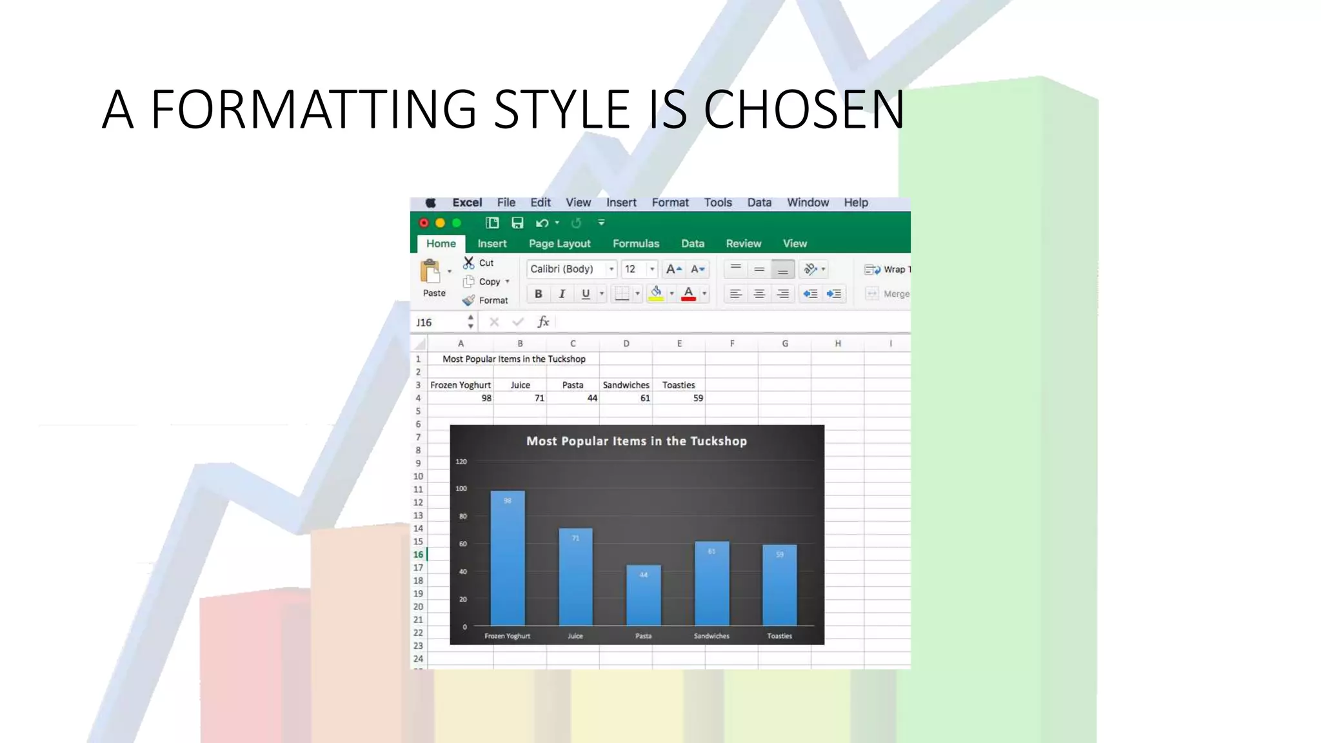Viewport: 1321px width, 743px height.
Task: Click the Increase Indent icon
Action: click(834, 294)
